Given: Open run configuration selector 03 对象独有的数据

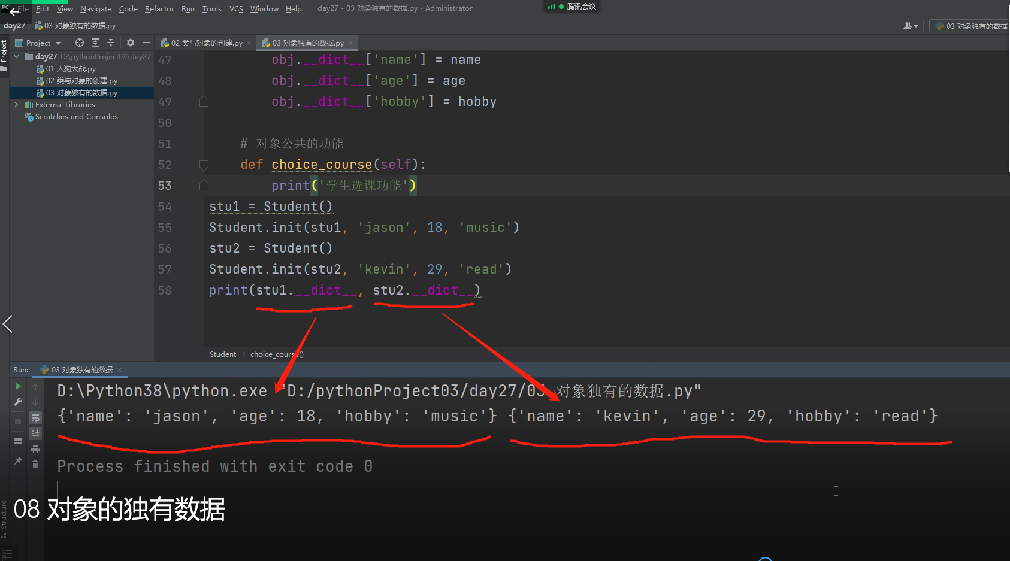Looking at the screenshot, I should 971,26.
